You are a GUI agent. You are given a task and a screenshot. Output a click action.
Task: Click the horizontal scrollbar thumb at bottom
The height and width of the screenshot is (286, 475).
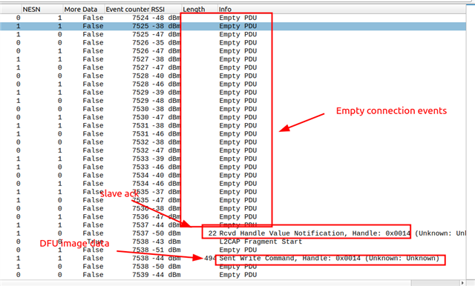[x=435, y=283]
